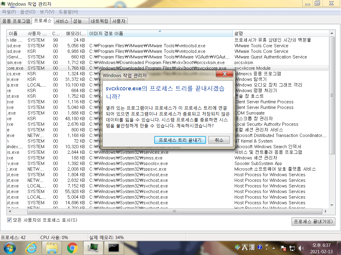Open the 파일(F) menu
This screenshot has width=341, height=255.
9,12
